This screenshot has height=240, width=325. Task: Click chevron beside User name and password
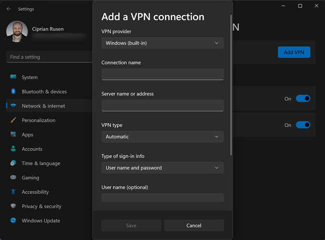coord(217,167)
